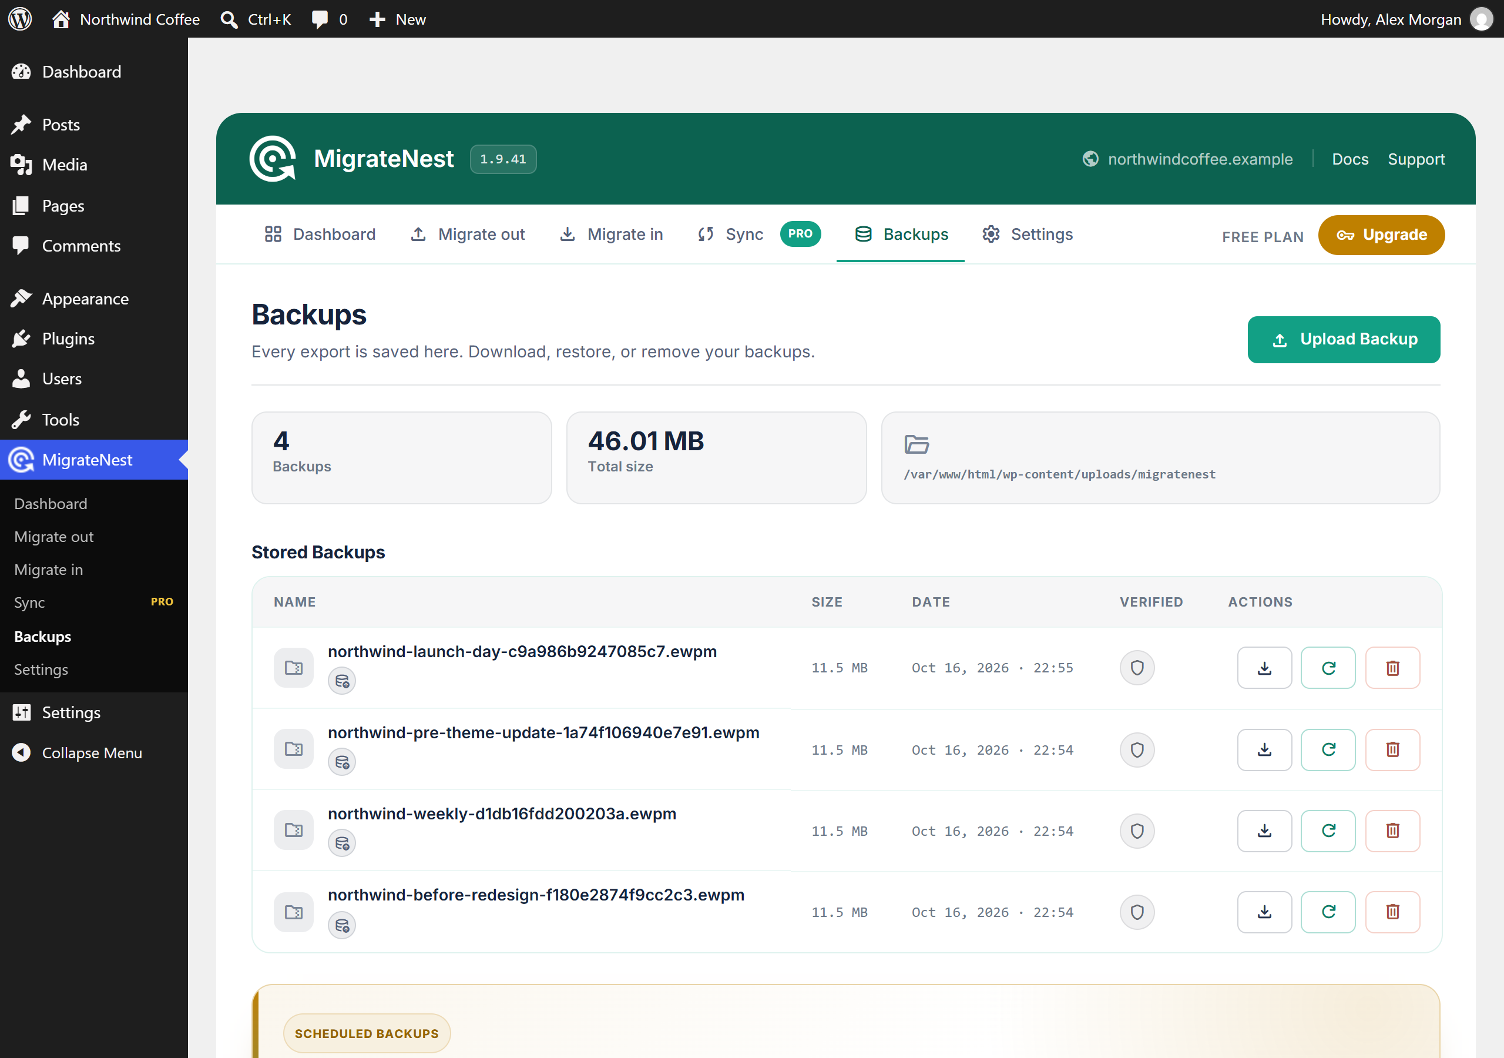The width and height of the screenshot is (1504, 1058).
Task: Download the northwind-weekly backup
Action: pos(1264,831)
